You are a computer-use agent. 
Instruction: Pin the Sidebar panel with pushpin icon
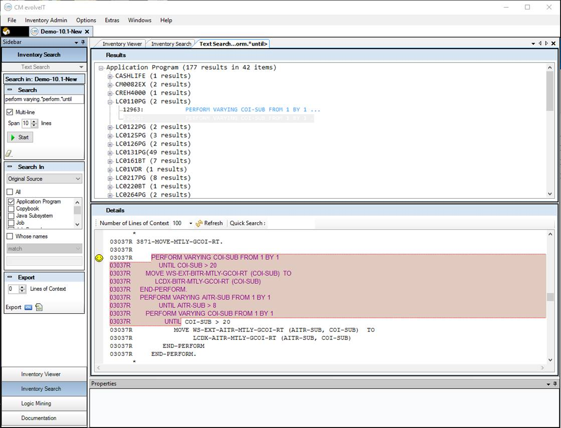coord(83,43)
